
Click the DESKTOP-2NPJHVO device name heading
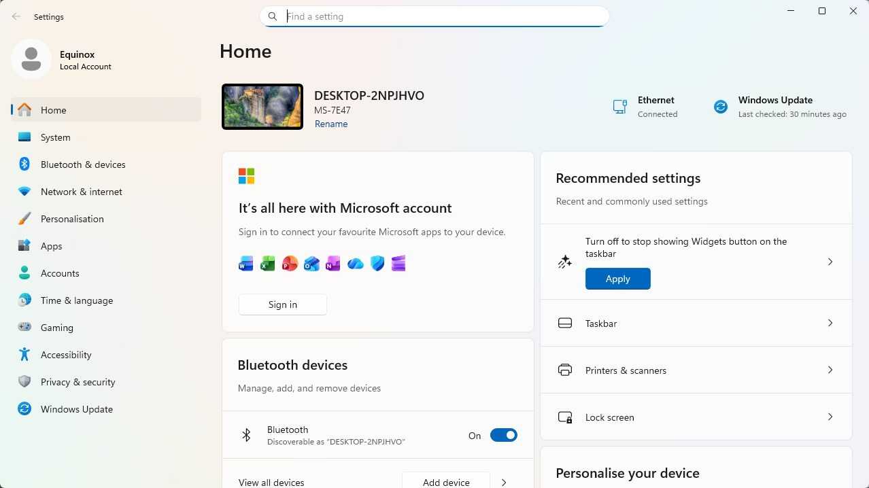click(x=369, y=96)
